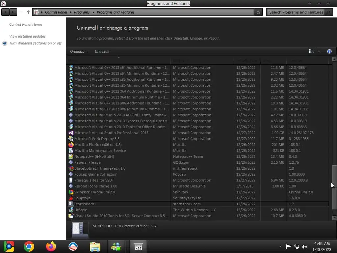
Task: Click the list scrollbar up arrow
Action: [x=334, y=59]
